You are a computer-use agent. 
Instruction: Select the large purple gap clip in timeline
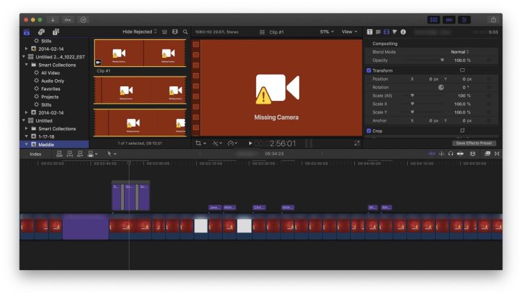tap(86, 227)
